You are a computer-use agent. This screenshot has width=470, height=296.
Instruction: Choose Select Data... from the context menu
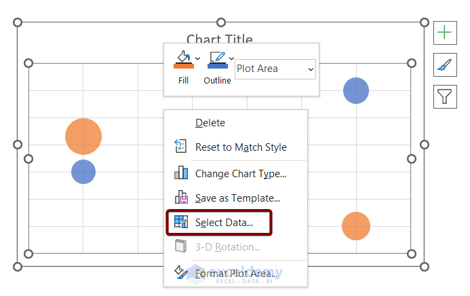224,222
